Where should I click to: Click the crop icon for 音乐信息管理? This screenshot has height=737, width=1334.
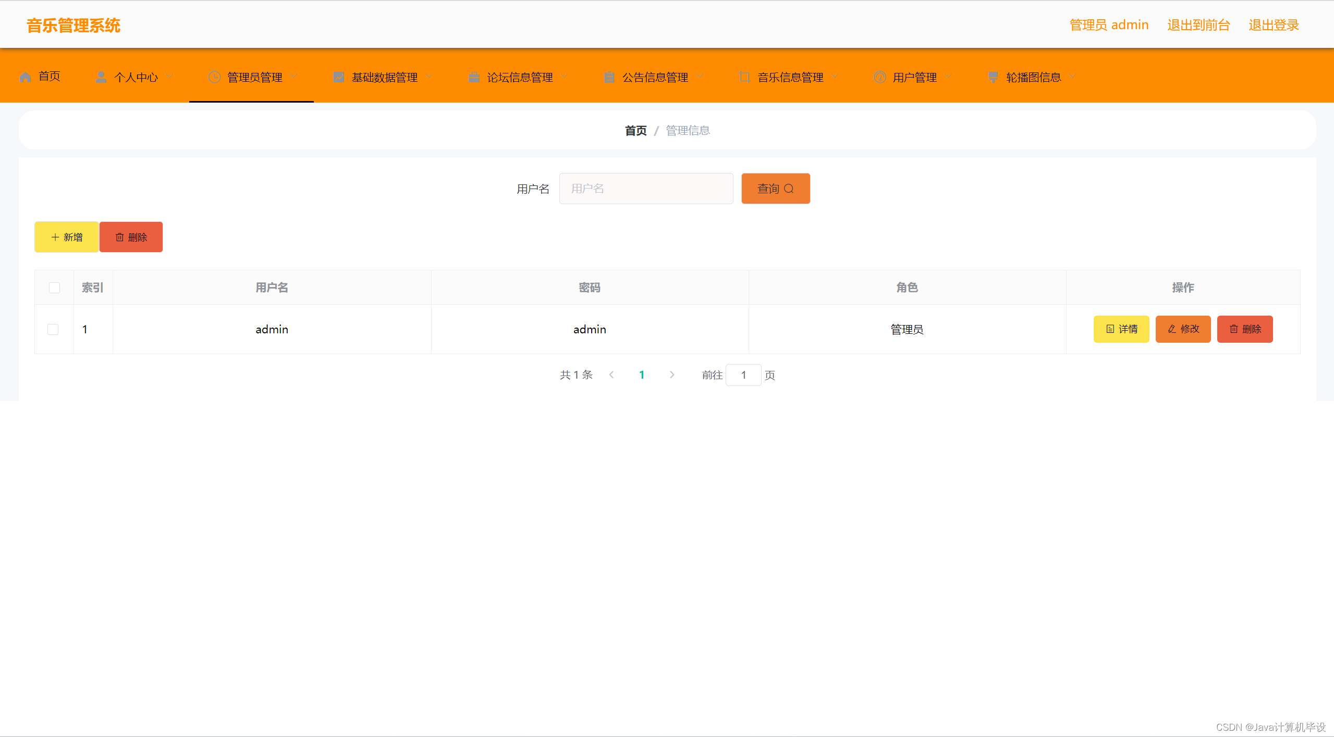(x=744, y=77)
